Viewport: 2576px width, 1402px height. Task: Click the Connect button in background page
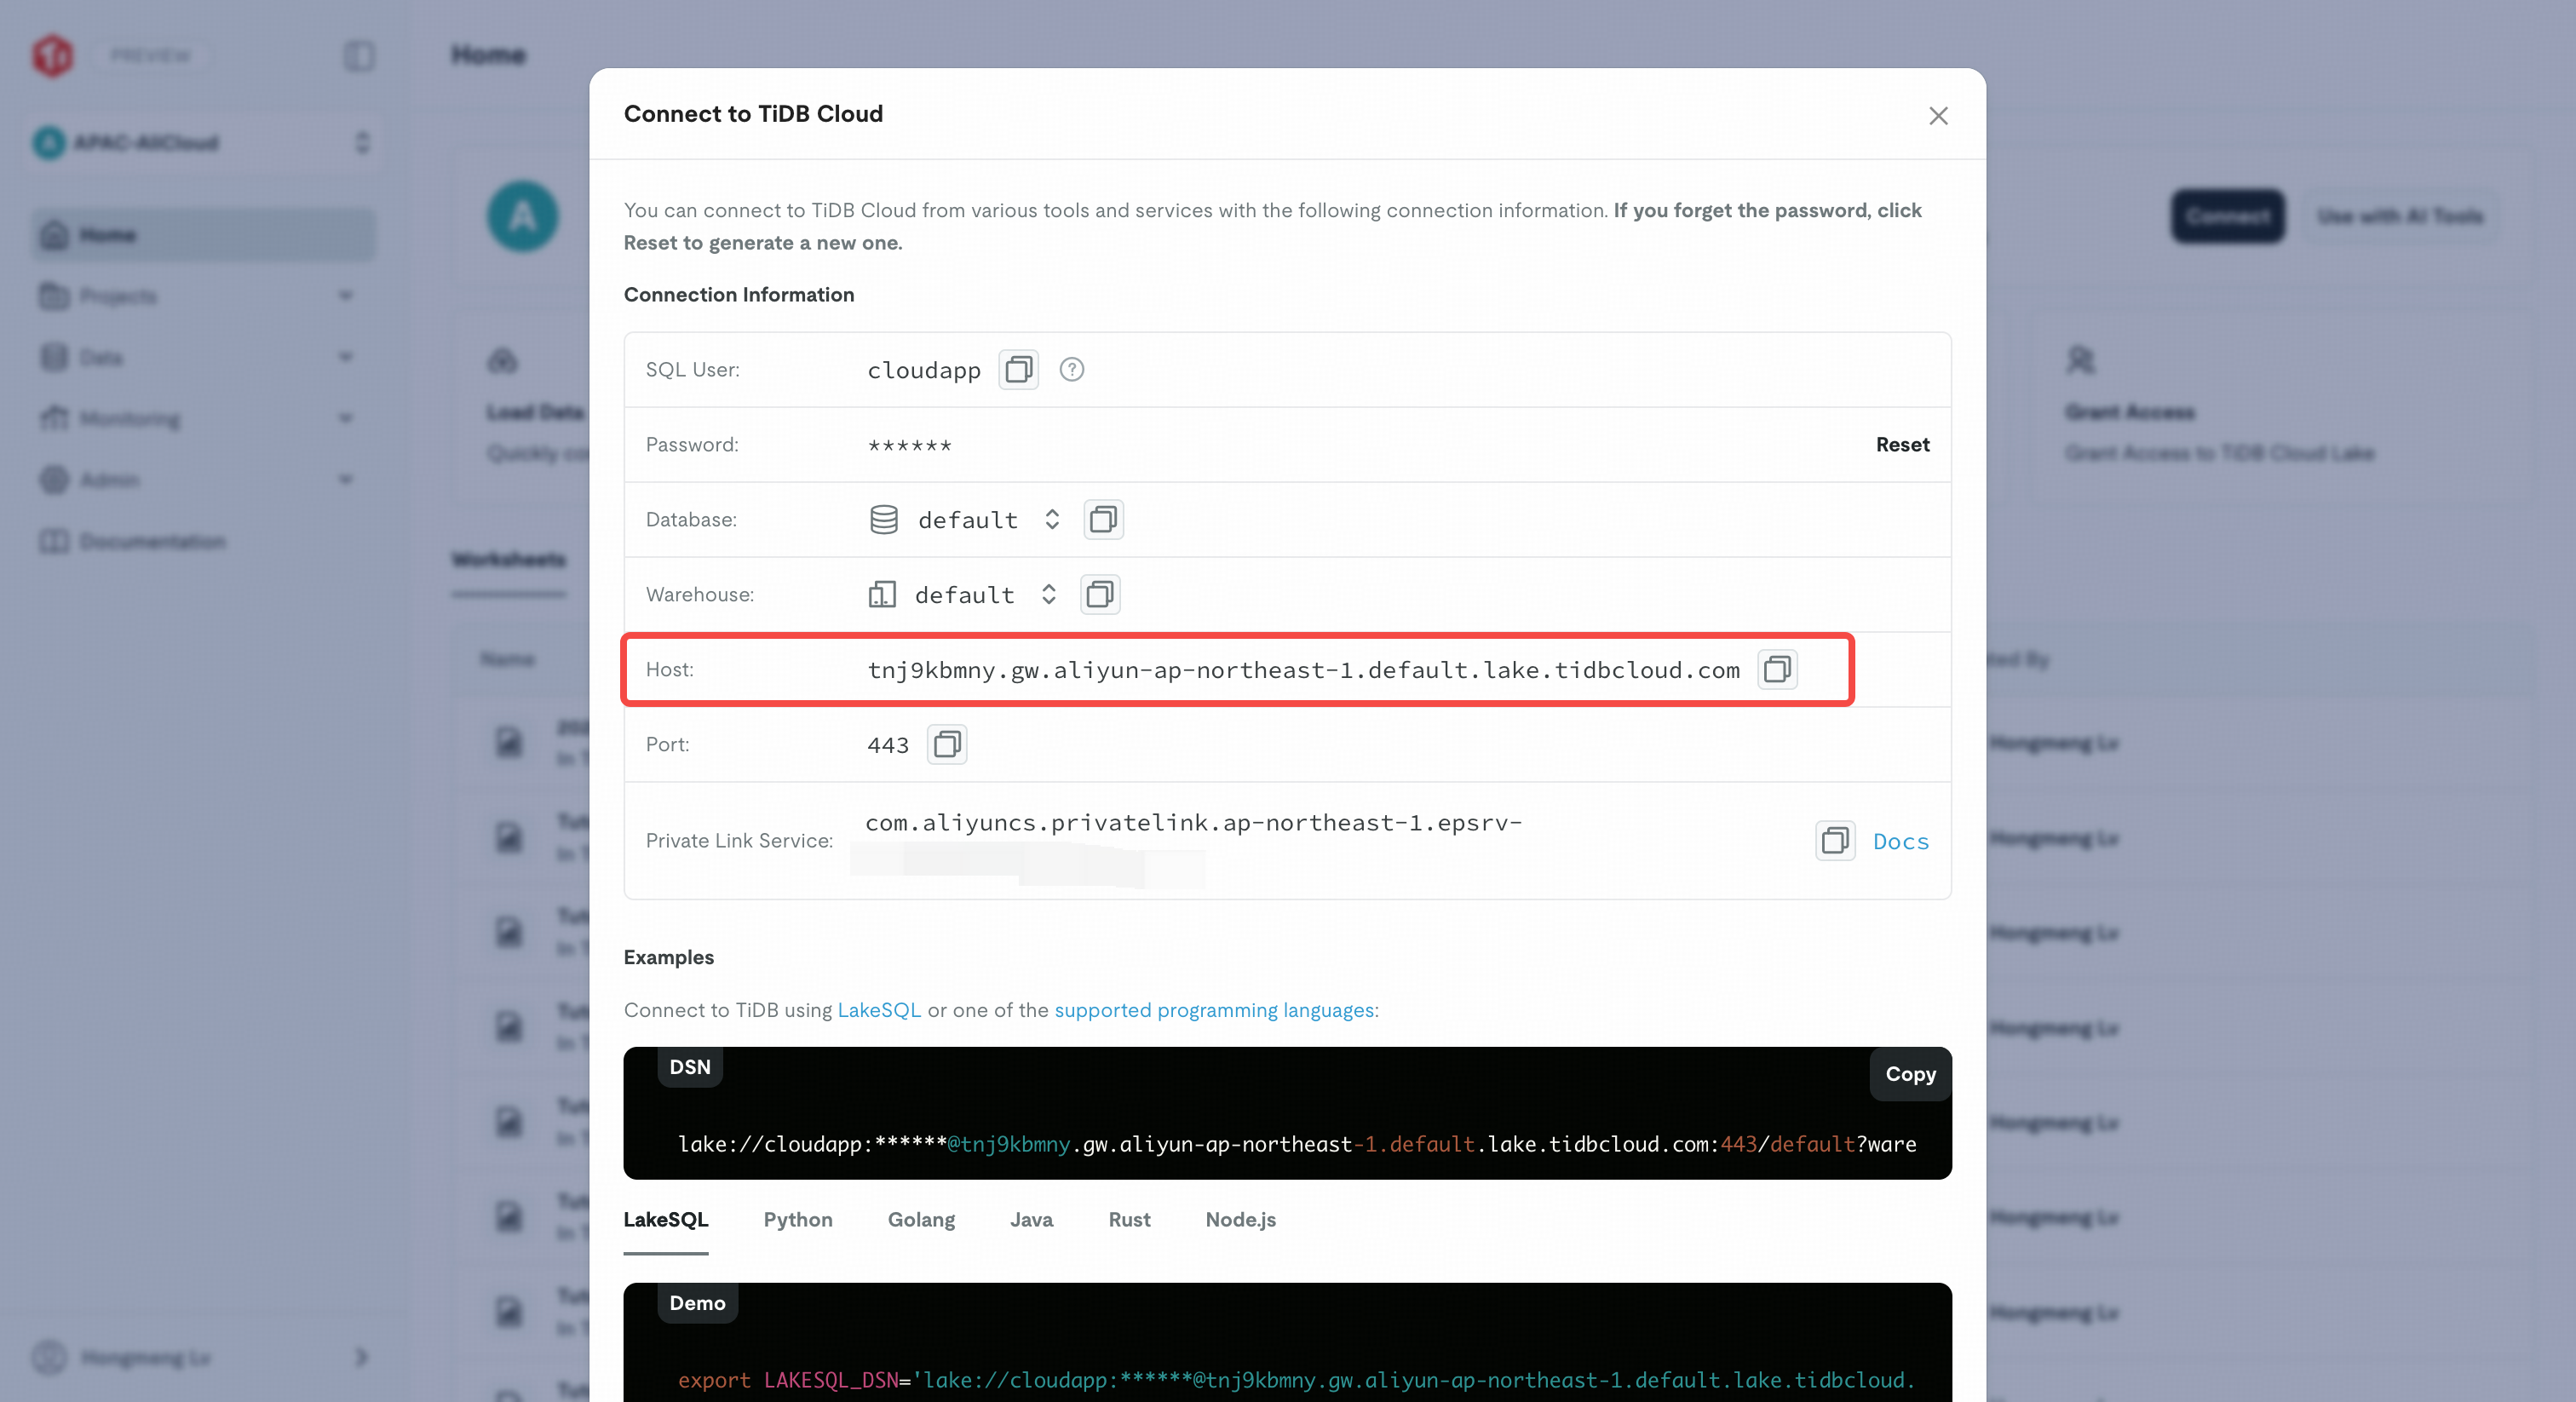(x=2227, y=216)
